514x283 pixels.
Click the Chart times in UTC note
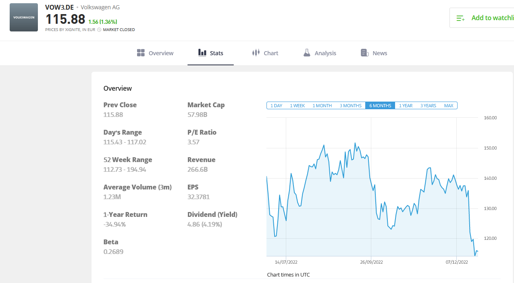[x=289, y=275]
